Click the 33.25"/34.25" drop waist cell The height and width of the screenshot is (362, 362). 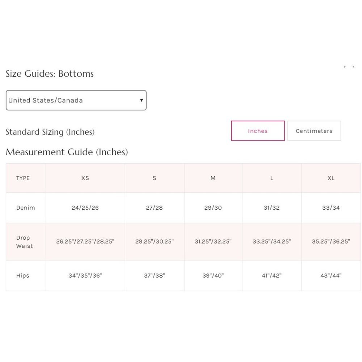coord(271,241)
